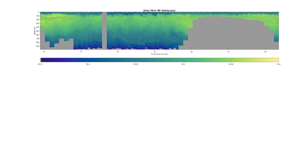Screen dimensions: 308x159
Task: Click colorbar label '35.3'
Action: tap(183, 64)
